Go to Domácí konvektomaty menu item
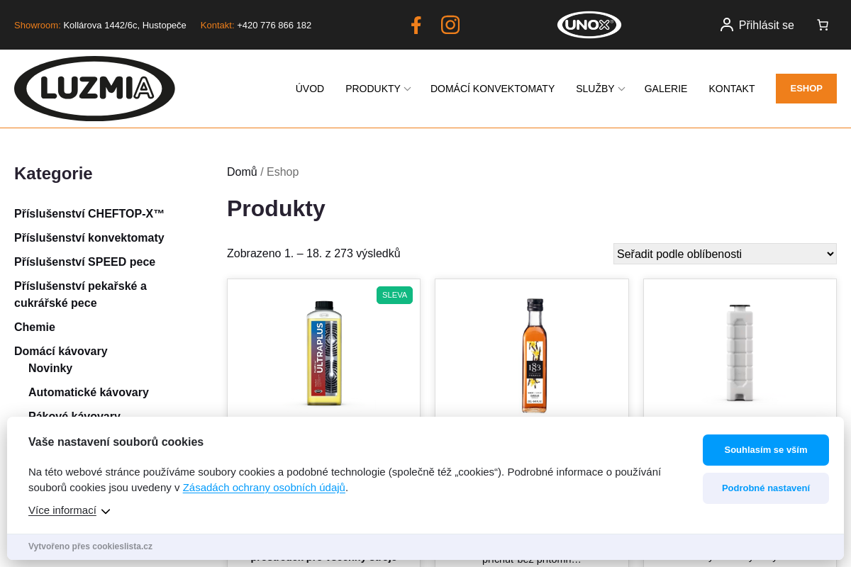This screenshot has width=851, height=567. (492, 89)
